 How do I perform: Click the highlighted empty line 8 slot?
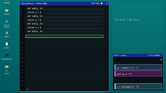[x=64, y=36]
